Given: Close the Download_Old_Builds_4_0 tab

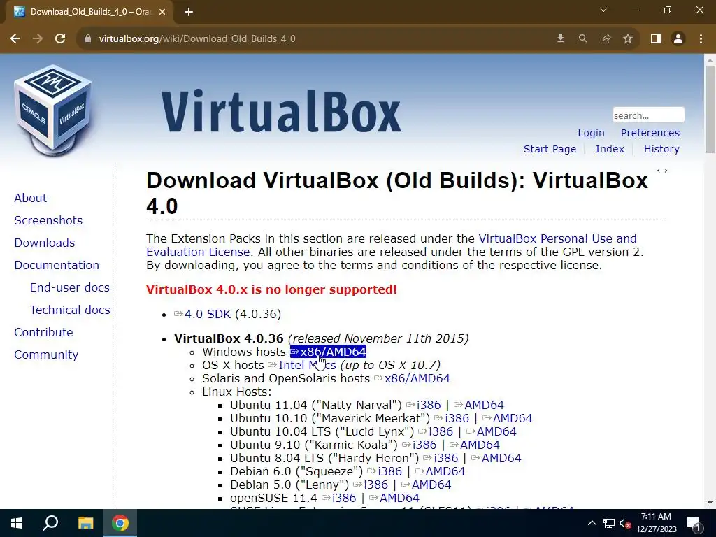Looking at the screenshot, I should (x=162, y=12).
